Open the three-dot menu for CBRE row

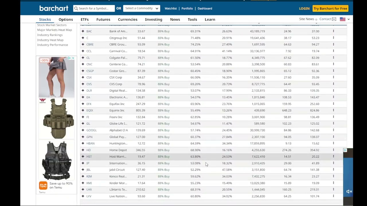click(333, 44)
